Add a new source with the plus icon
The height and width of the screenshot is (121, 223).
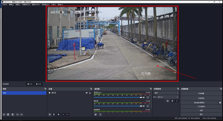tap(50, 114)
